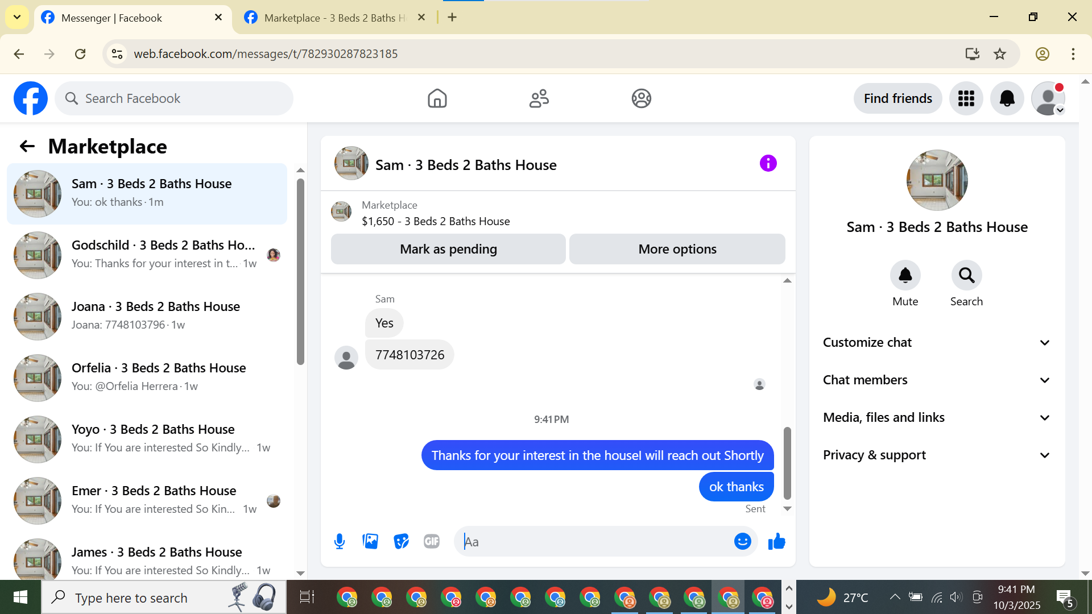
Task: Close the Marketplace browser tab
Action: [x=421, y=18]
